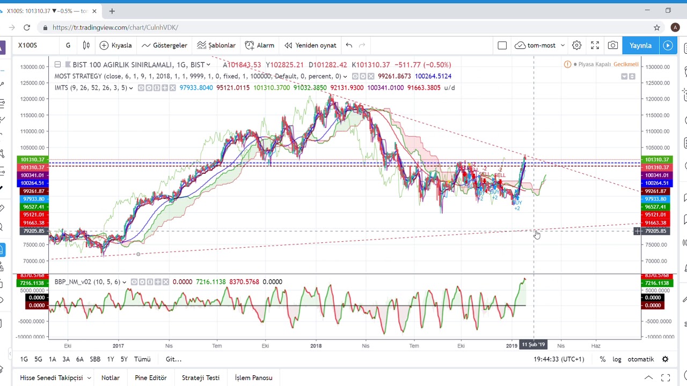
Task: Remove IMTS indicator with X
Action: pyautogui.click(x=173, y=88)
